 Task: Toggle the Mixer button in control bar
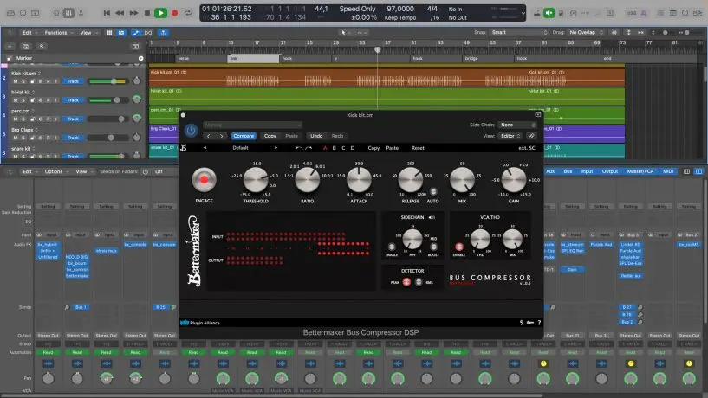pos(68,13)
